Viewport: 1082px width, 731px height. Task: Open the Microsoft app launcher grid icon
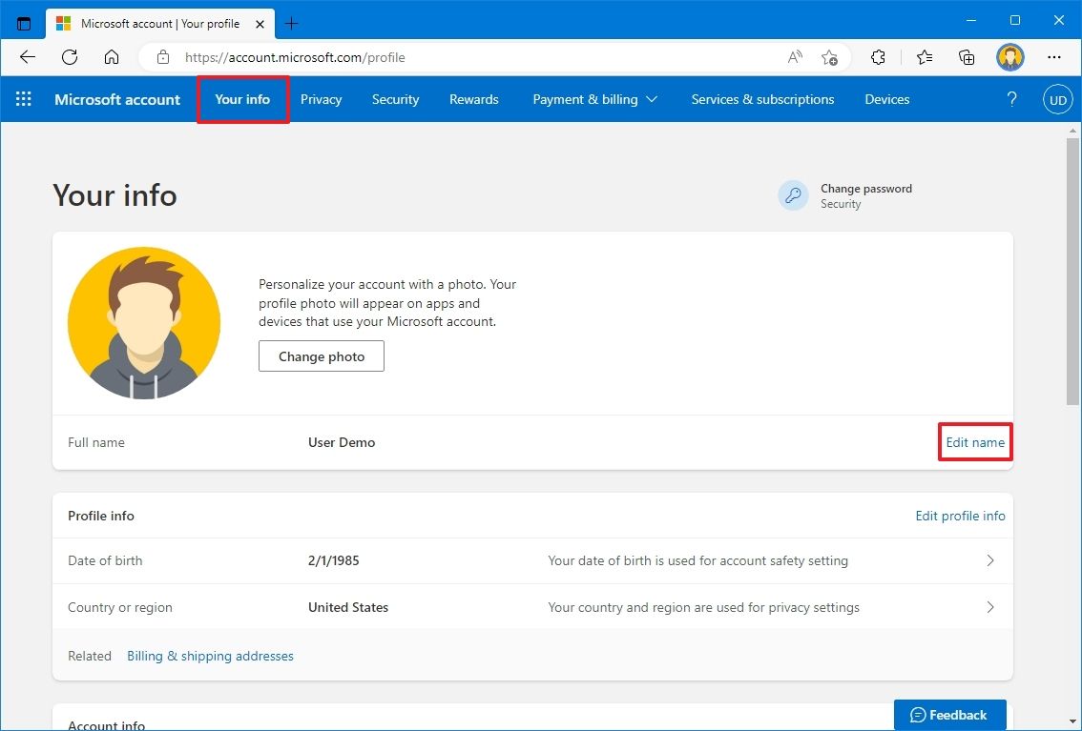click(x=23, y=98)
